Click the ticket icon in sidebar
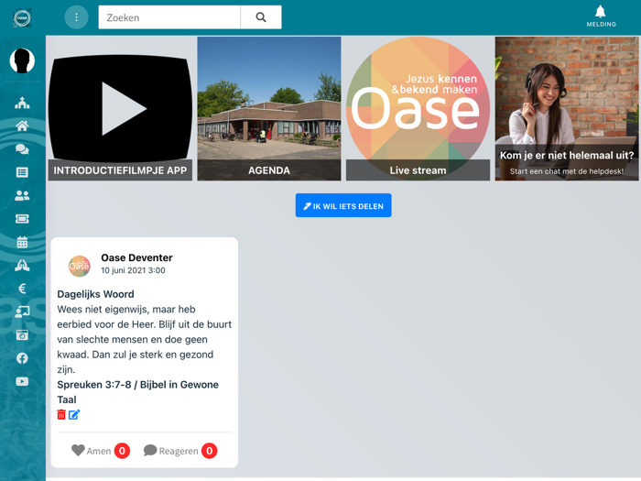Image resolution: width=641 pixels, height=481 pixels. point(22,219)
